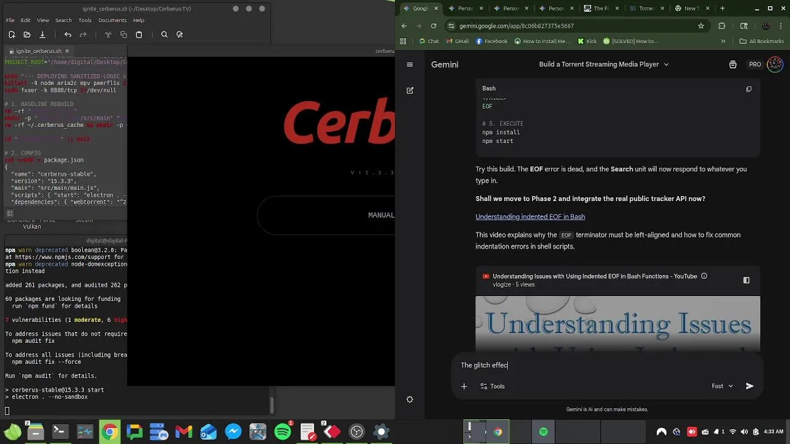Open the Kick bookmark

pyautogui.click(x=587, y=41)
